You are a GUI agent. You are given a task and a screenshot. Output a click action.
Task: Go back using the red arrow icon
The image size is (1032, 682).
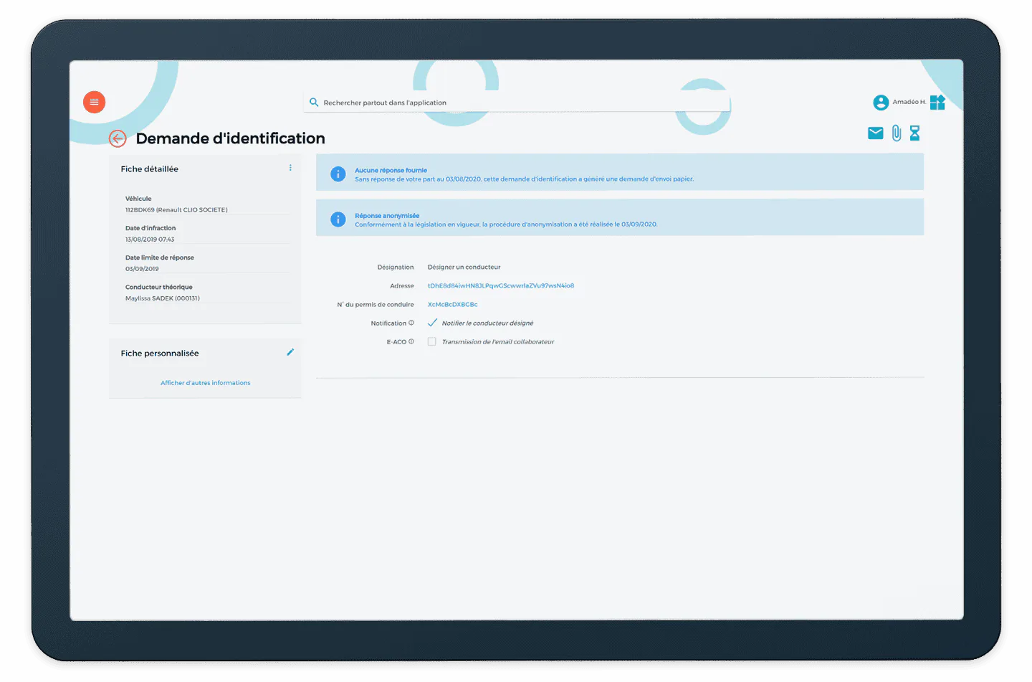click(118, 138)
